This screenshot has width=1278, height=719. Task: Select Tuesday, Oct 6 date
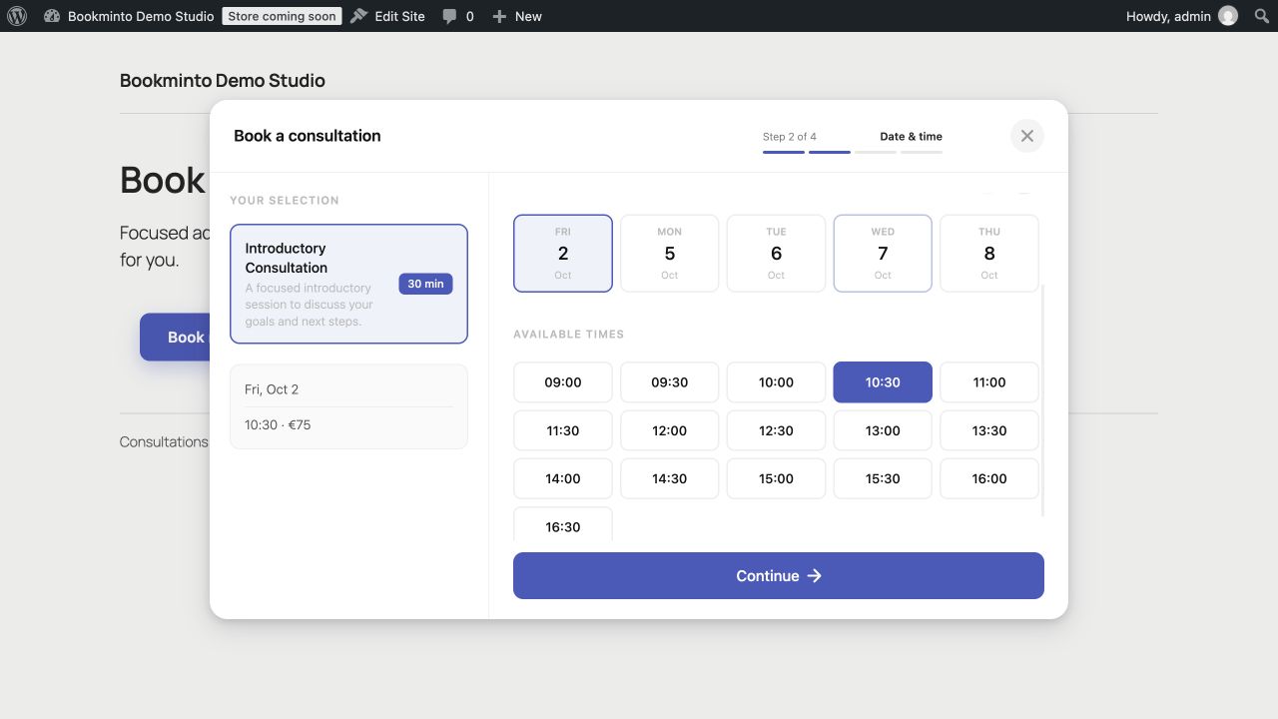pos(776,254)
